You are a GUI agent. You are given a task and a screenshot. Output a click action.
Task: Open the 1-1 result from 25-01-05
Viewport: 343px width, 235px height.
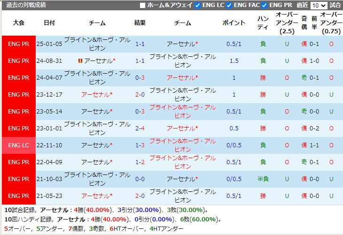click(x=140, y=44)
